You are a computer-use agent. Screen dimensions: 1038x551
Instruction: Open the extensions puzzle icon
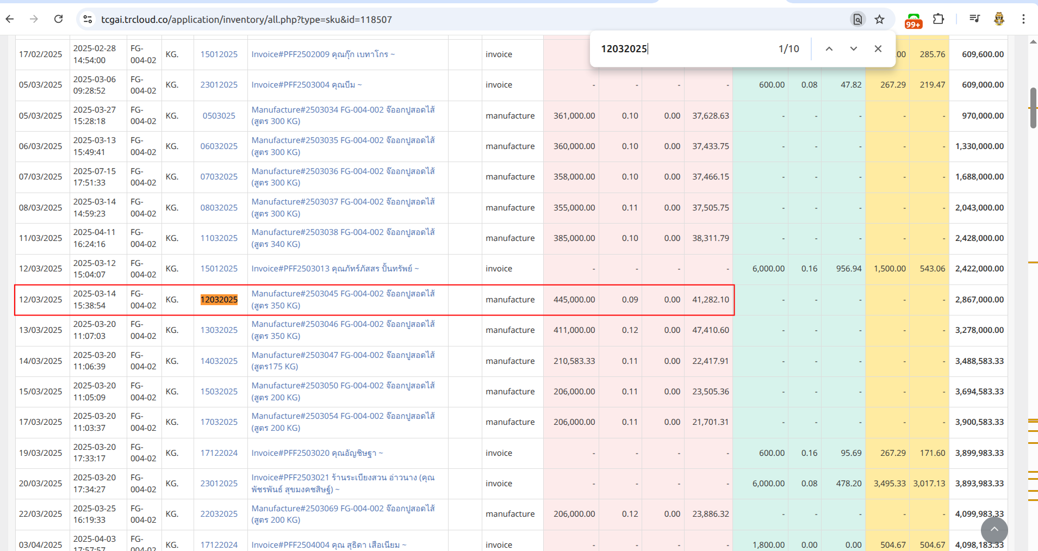pyautogui.click(x=938, y=19)
